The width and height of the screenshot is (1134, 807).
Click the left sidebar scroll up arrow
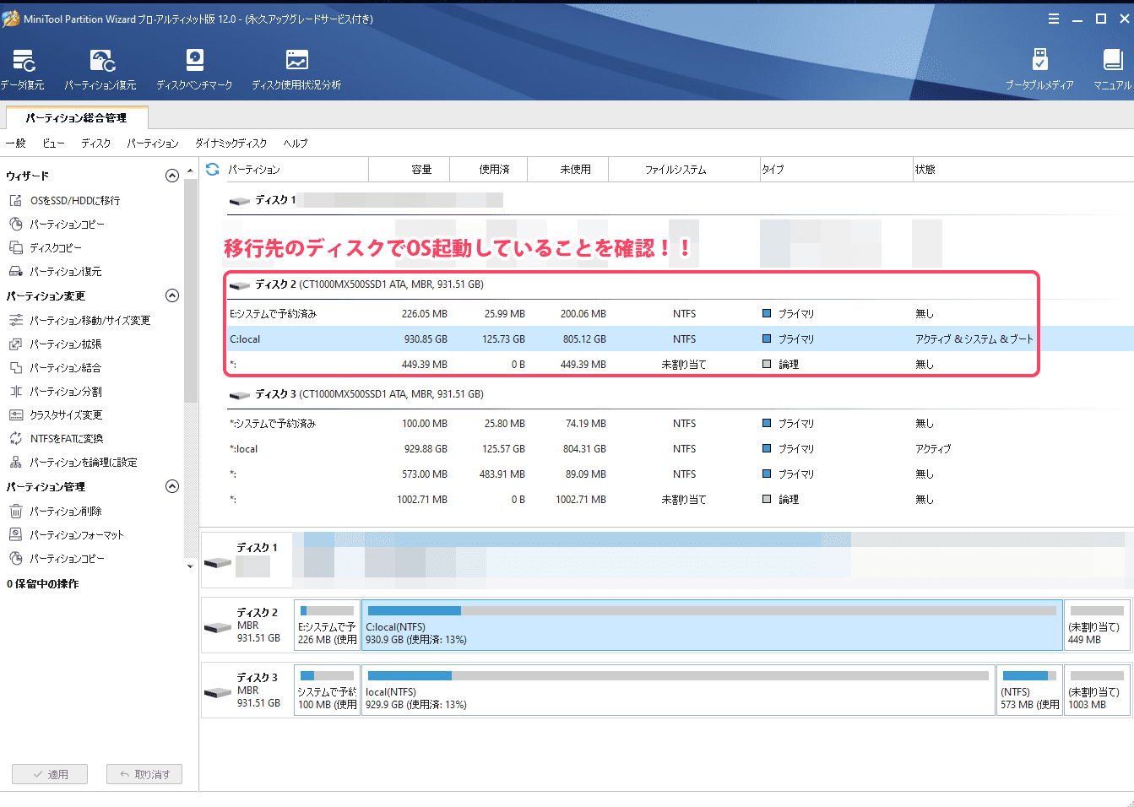click(190, 171)
